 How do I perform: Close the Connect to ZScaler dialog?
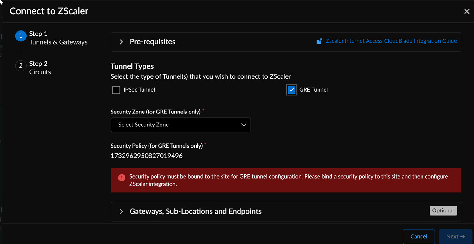[466, 12]
